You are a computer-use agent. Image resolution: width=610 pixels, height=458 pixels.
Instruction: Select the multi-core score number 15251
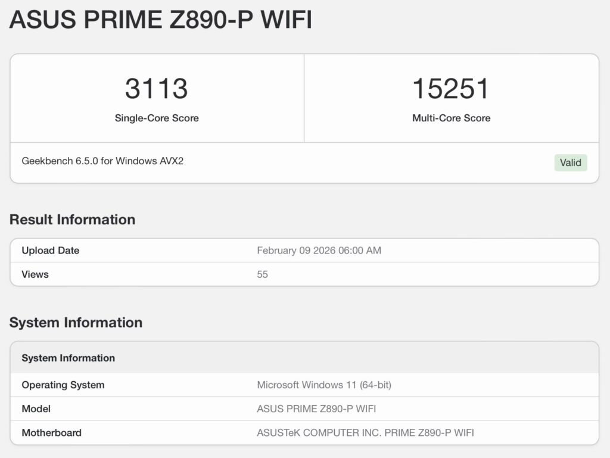(451, 89)
